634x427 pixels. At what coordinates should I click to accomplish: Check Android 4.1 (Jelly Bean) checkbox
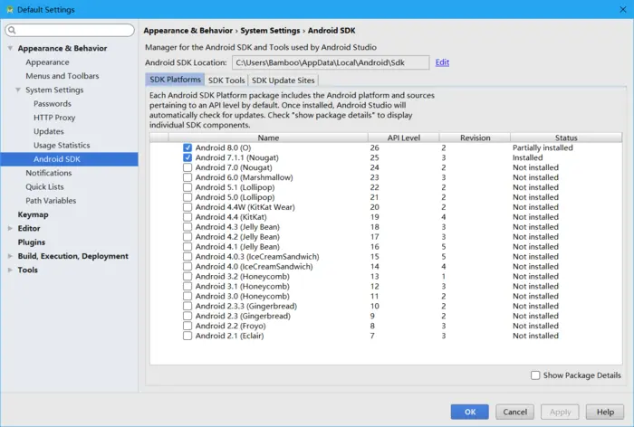pos(187,247)
